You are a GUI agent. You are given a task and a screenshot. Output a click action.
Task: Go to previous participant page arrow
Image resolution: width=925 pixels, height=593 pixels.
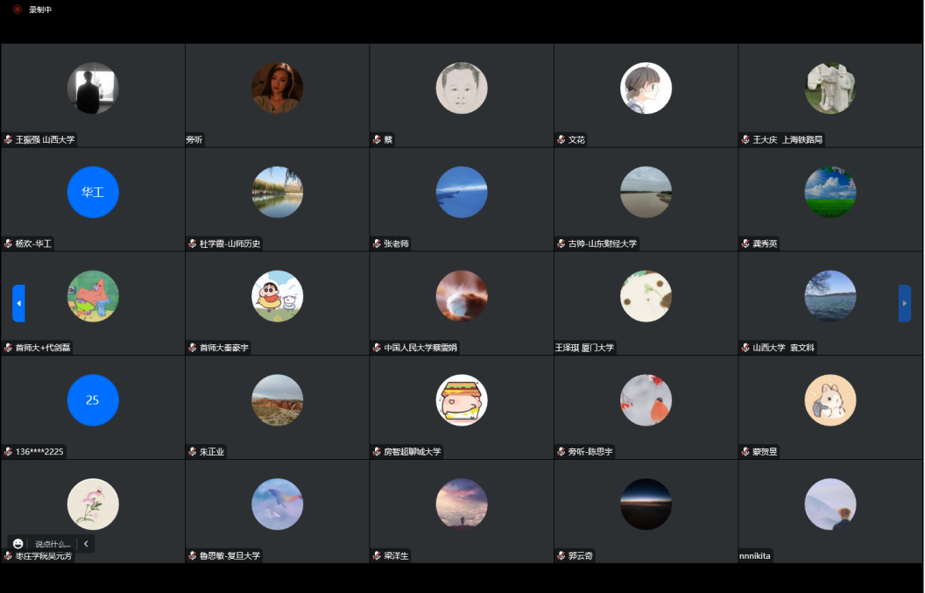(x=18, y=303)
